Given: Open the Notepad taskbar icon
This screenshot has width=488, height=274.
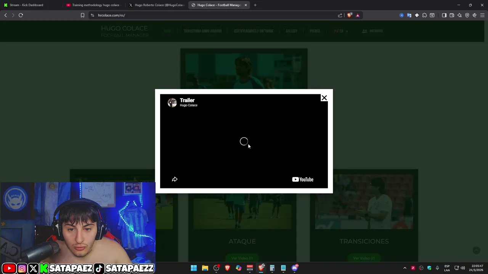Looking at the screenshot, I should tap(283, 268).
